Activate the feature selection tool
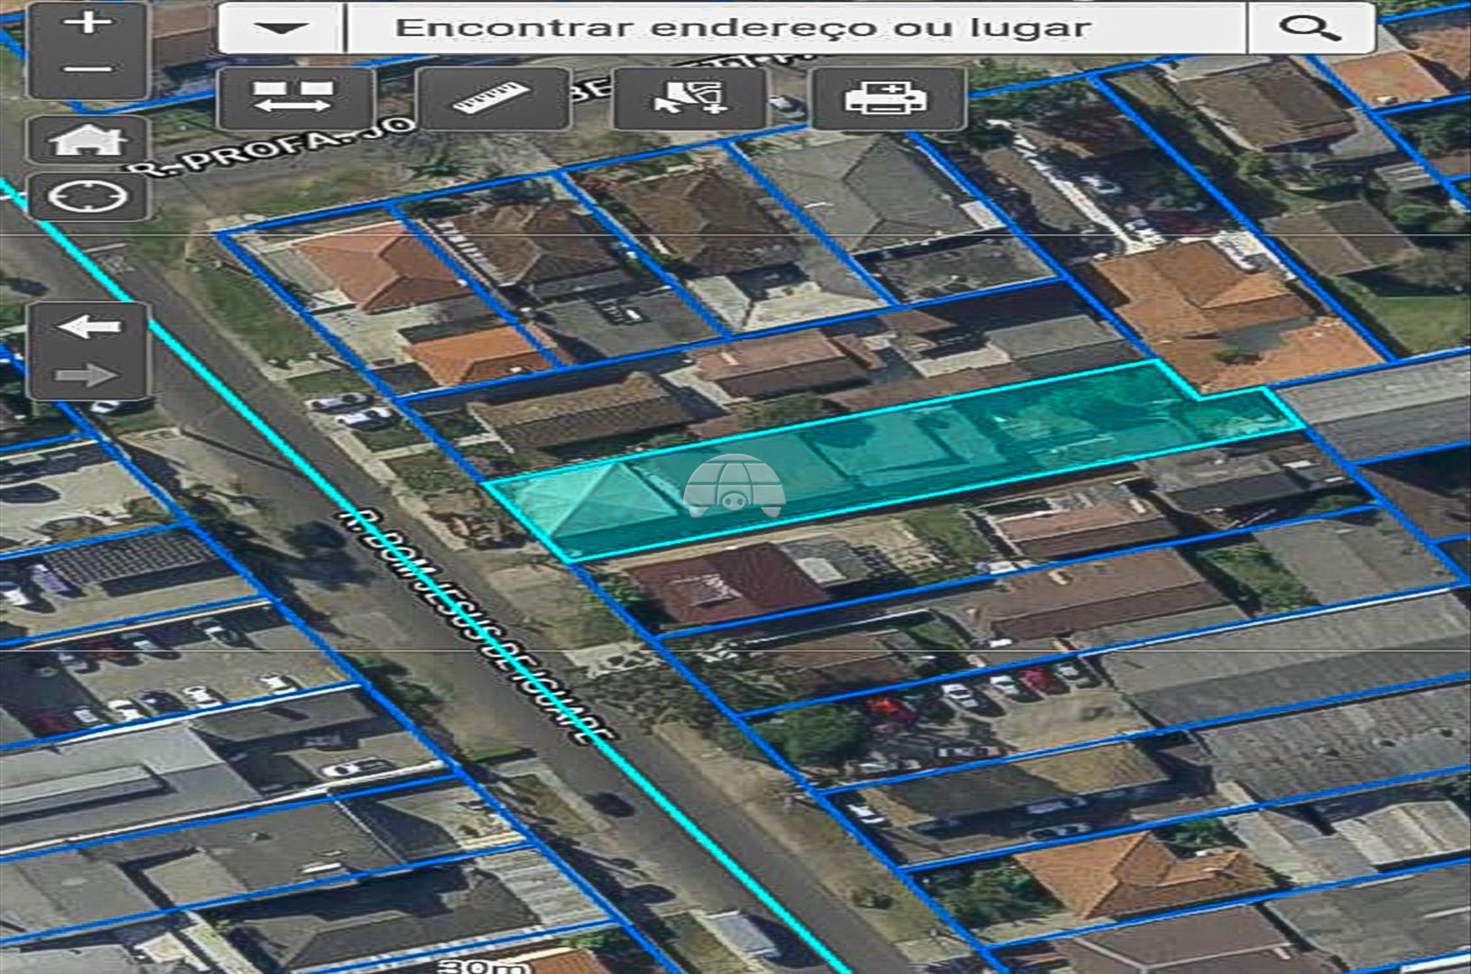 pos(689,97)
